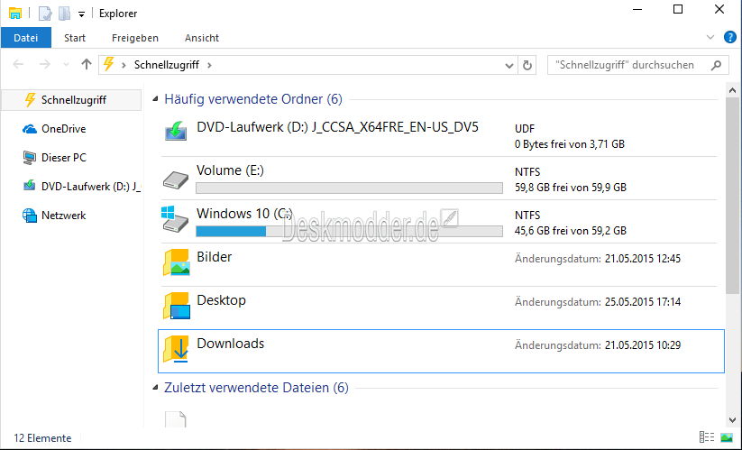This screenshot has height=450, width=742.
Task: Click the 12 Elemente status text
Action: click(42, 438)
